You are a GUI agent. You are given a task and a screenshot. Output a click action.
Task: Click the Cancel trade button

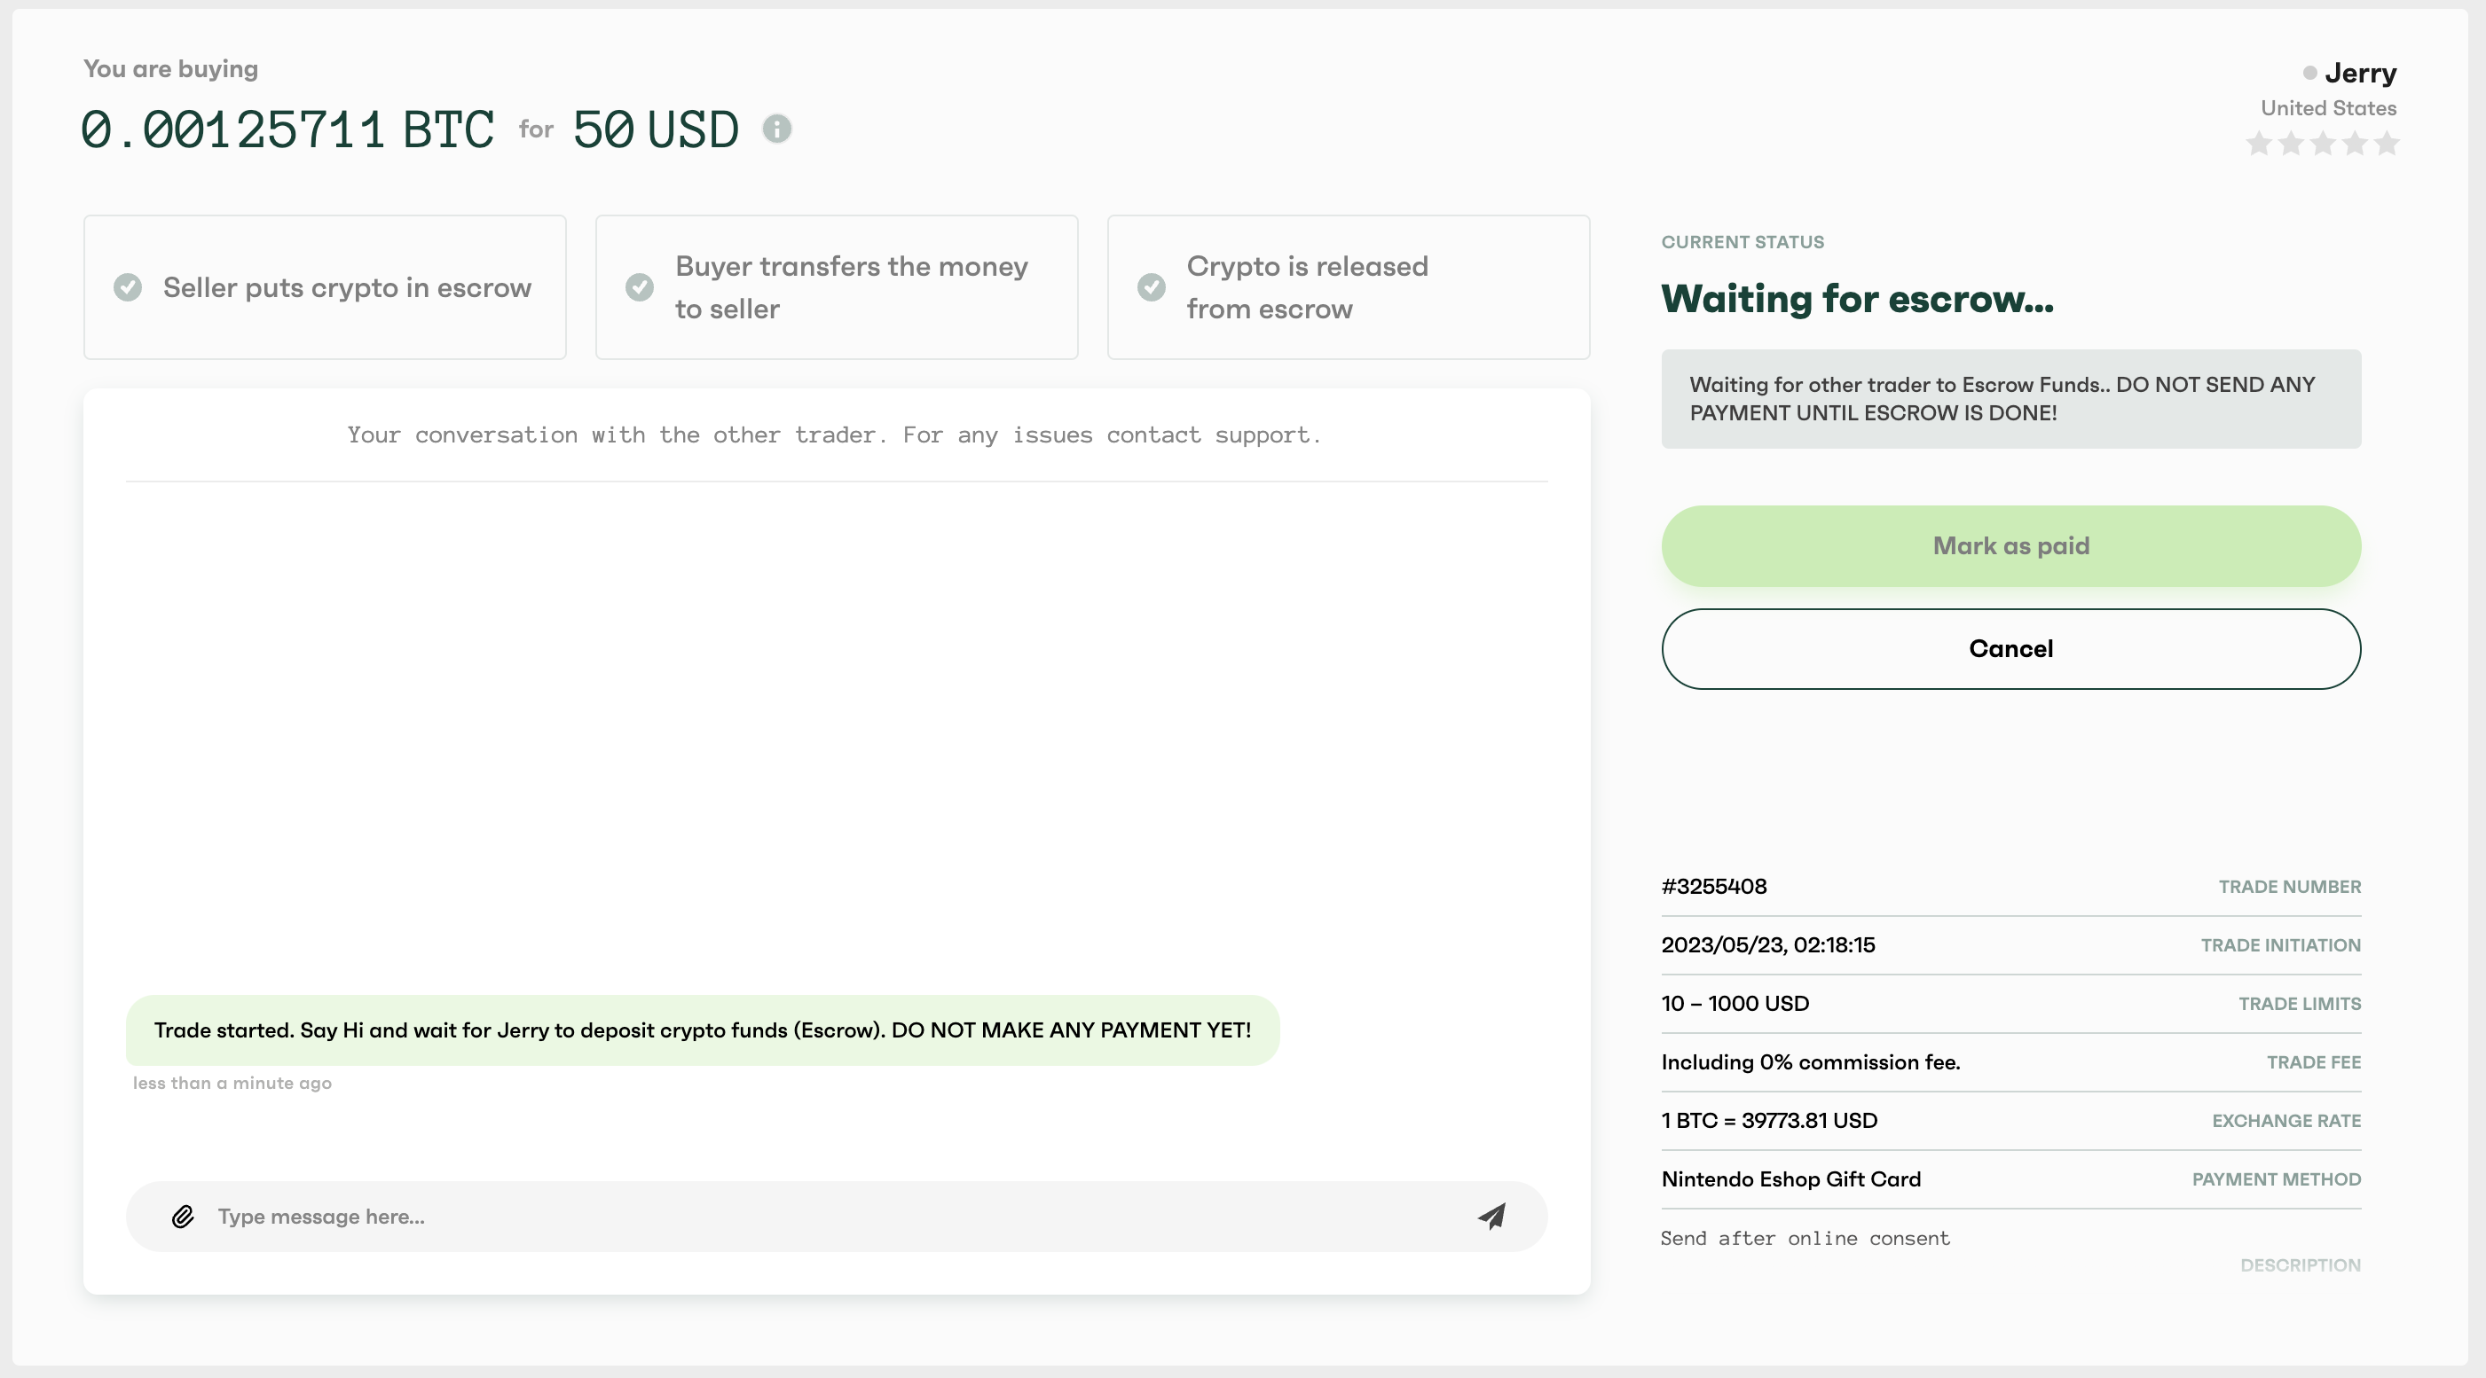pyautogui.click(x=2010, y=648)
